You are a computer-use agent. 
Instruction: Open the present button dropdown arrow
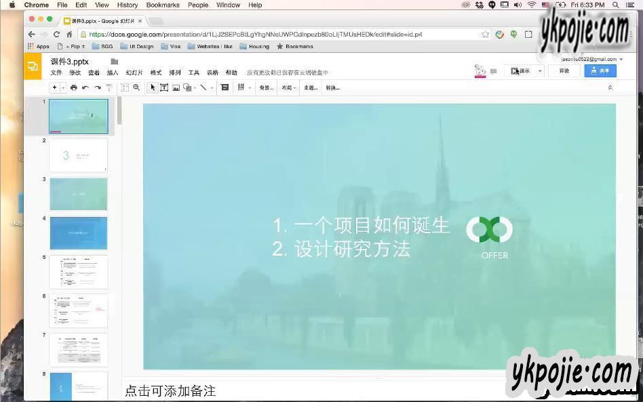tap(541, 71)
